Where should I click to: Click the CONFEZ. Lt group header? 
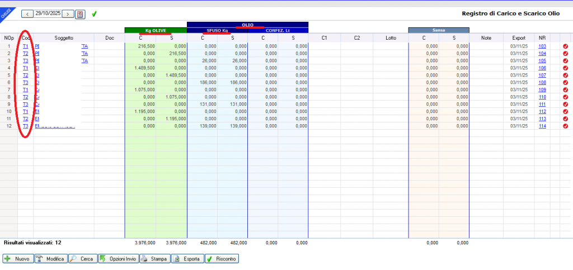click(278, 31)
